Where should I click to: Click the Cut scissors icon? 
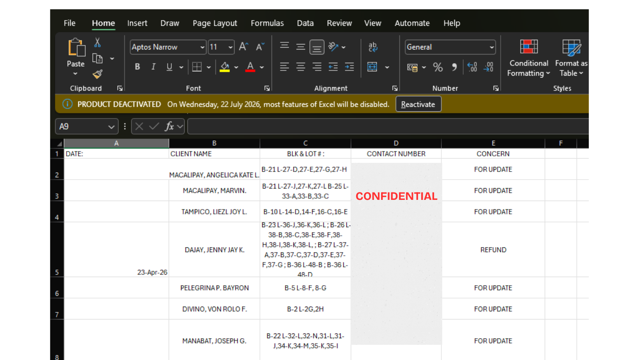pyautogui.click(x=97, y=42)
